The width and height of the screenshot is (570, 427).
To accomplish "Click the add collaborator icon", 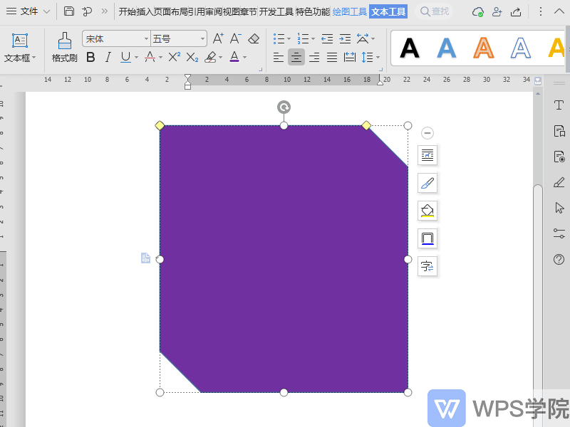I will (497, 11).
